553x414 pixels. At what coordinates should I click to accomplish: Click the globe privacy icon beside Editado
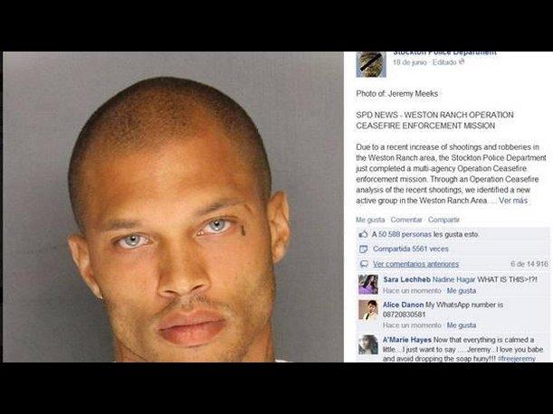[462, 61]
